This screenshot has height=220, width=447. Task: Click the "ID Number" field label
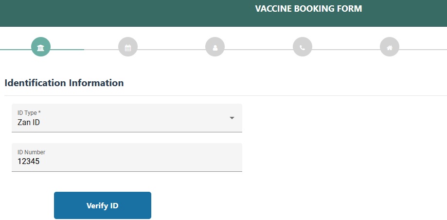(31, 152)
